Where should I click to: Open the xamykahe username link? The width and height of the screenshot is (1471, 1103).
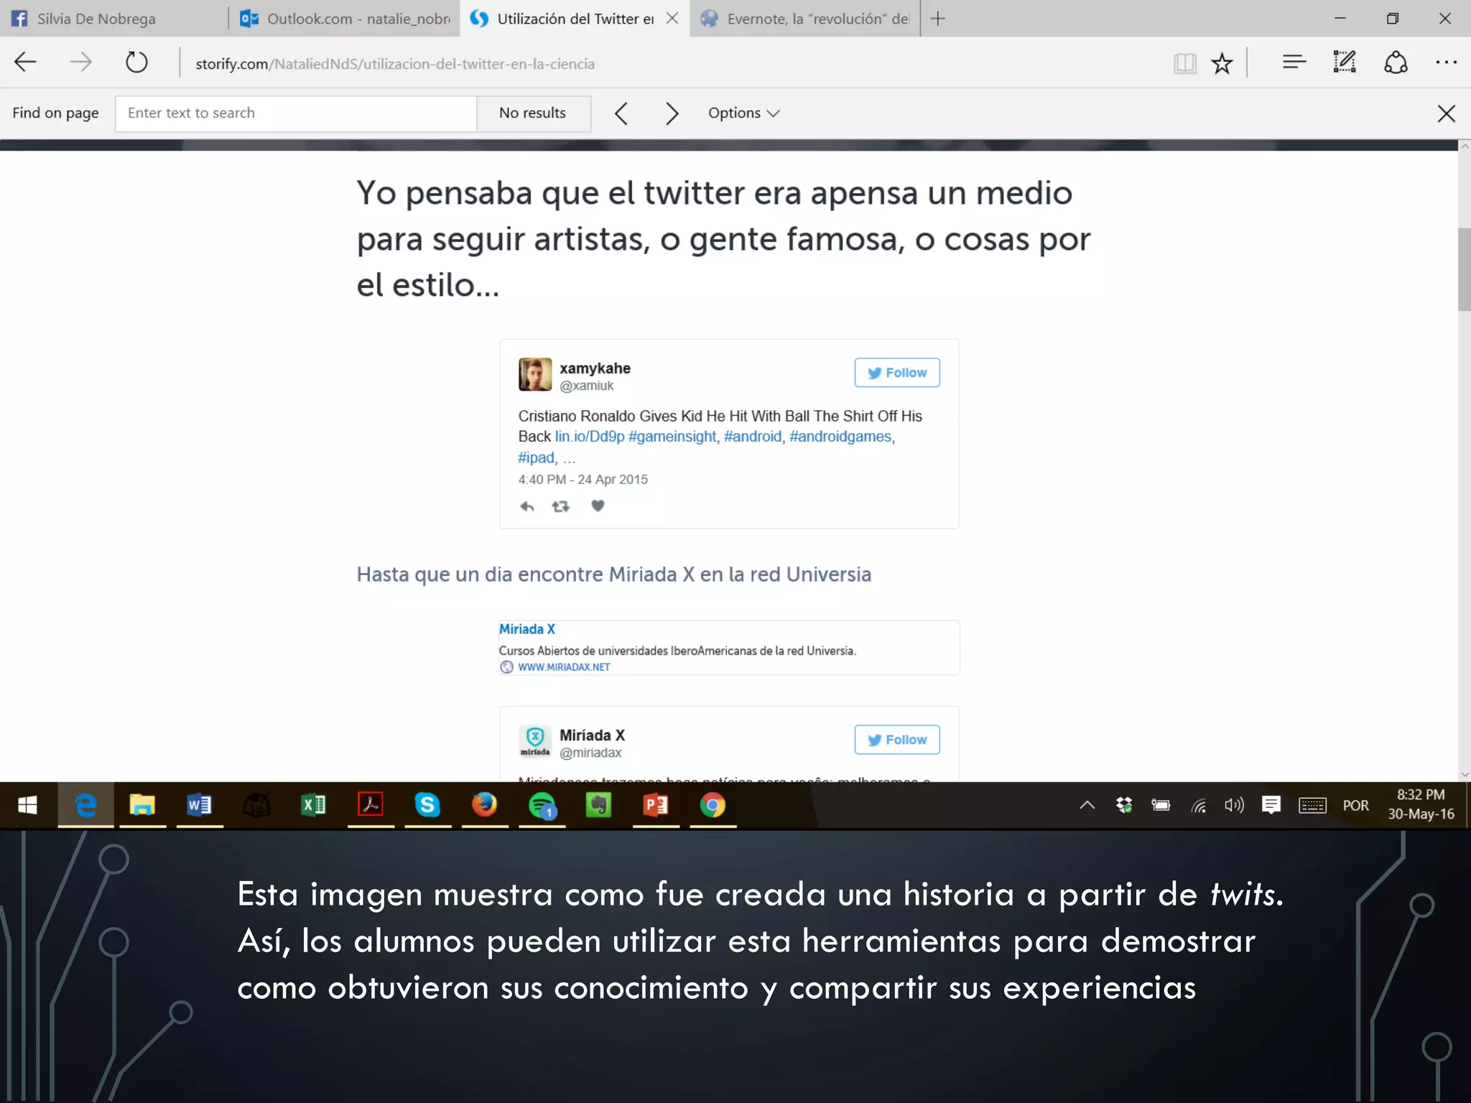(595, 368)
